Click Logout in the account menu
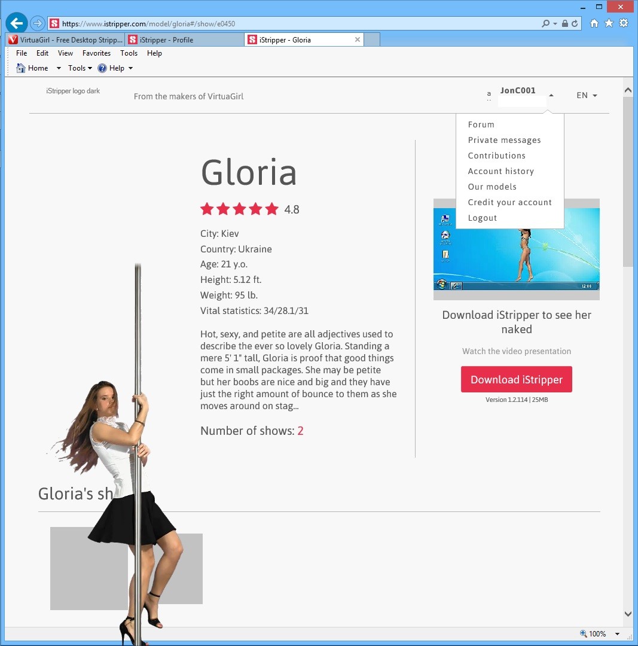 point(482,218)
